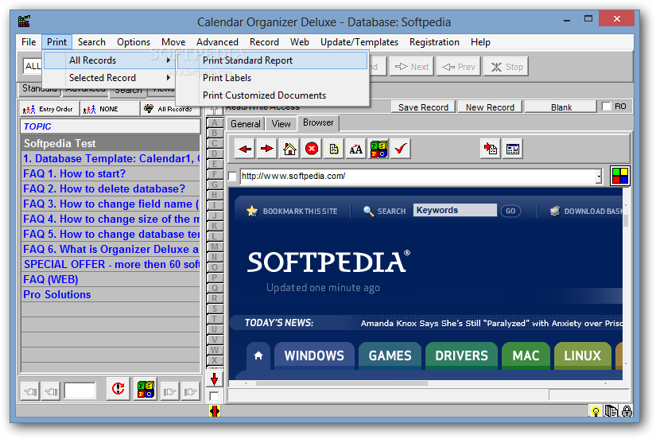Click the GO button on Softpedia search
This screenshot has width=656, height=439.
point(510,211)
